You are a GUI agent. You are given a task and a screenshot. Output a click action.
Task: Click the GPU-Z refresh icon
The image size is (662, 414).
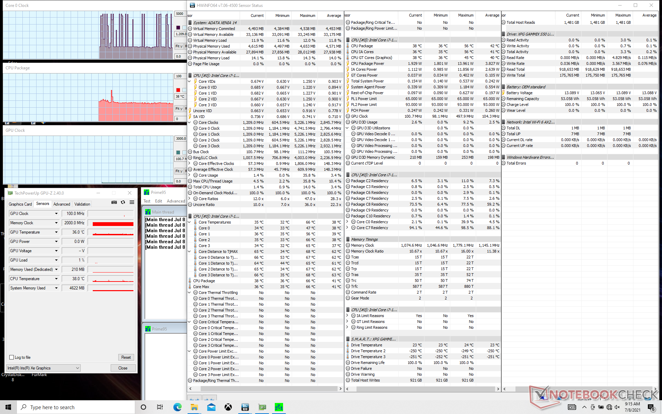123,203
